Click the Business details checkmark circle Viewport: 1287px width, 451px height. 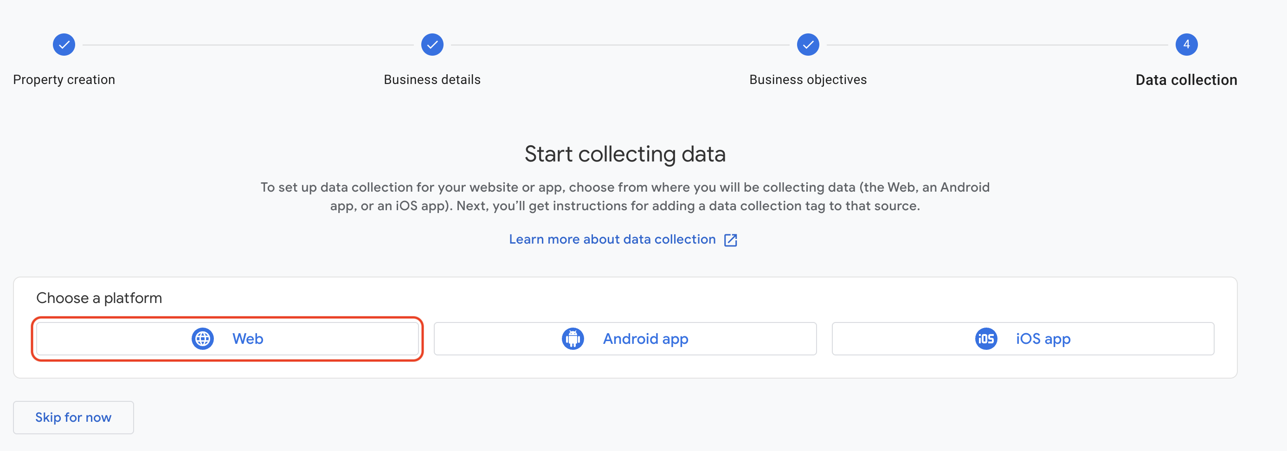click(432, 45)
